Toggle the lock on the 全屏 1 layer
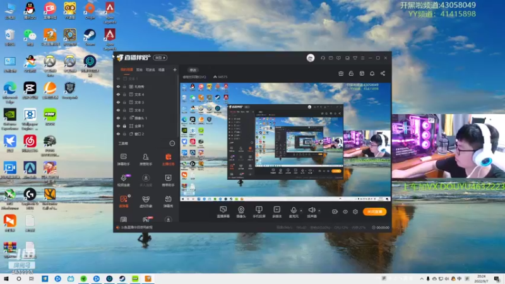505x284 pixels. tap(124, 126)
